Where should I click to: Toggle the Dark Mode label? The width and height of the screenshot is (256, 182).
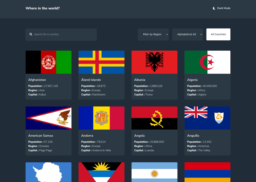click(x=224, y=8)
